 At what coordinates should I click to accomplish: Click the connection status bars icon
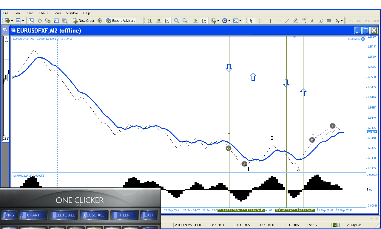(x=337, y=225)
